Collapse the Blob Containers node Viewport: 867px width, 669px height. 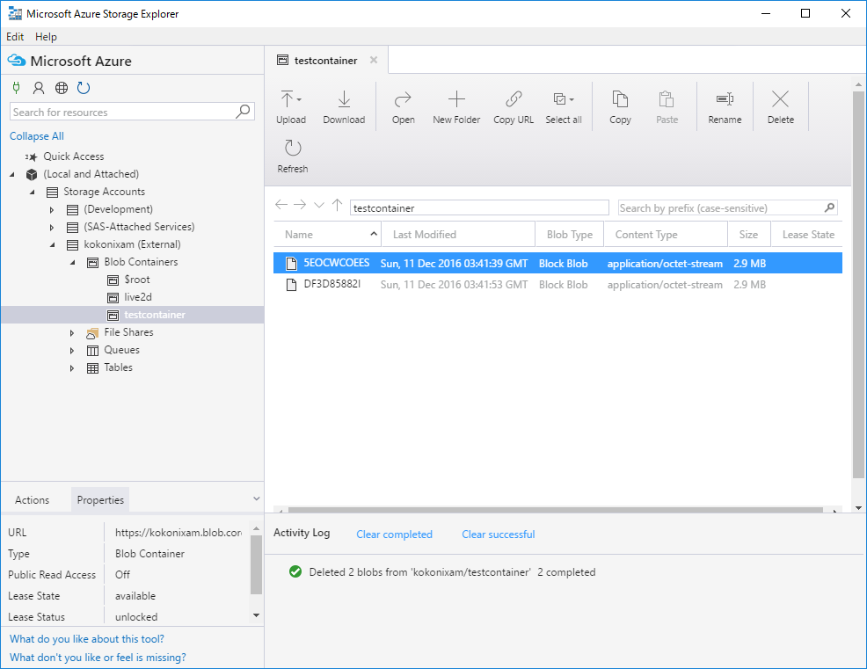click(72, 262)
